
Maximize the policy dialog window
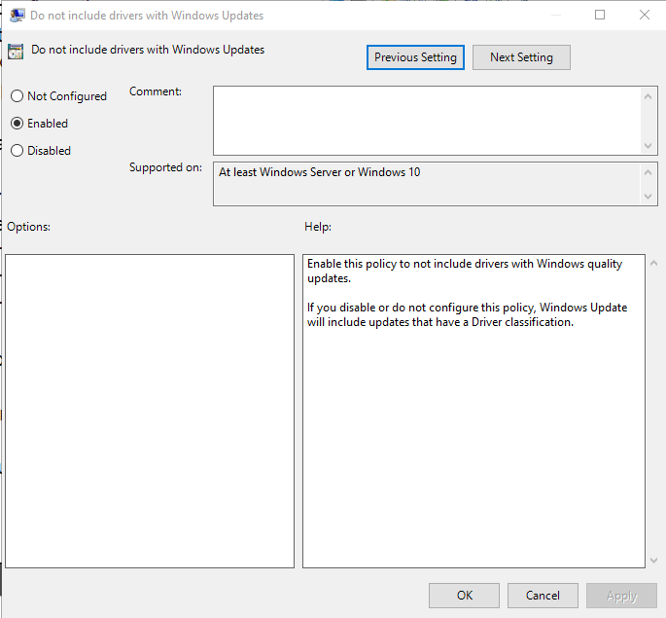coord(600,15)
